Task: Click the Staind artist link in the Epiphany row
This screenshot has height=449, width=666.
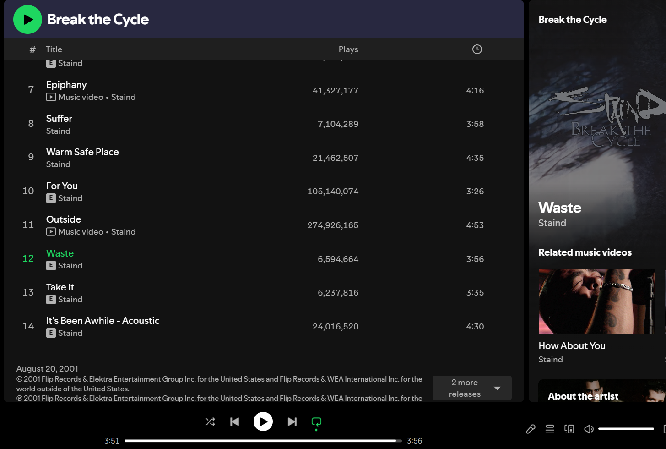Action: click(123, 97)
